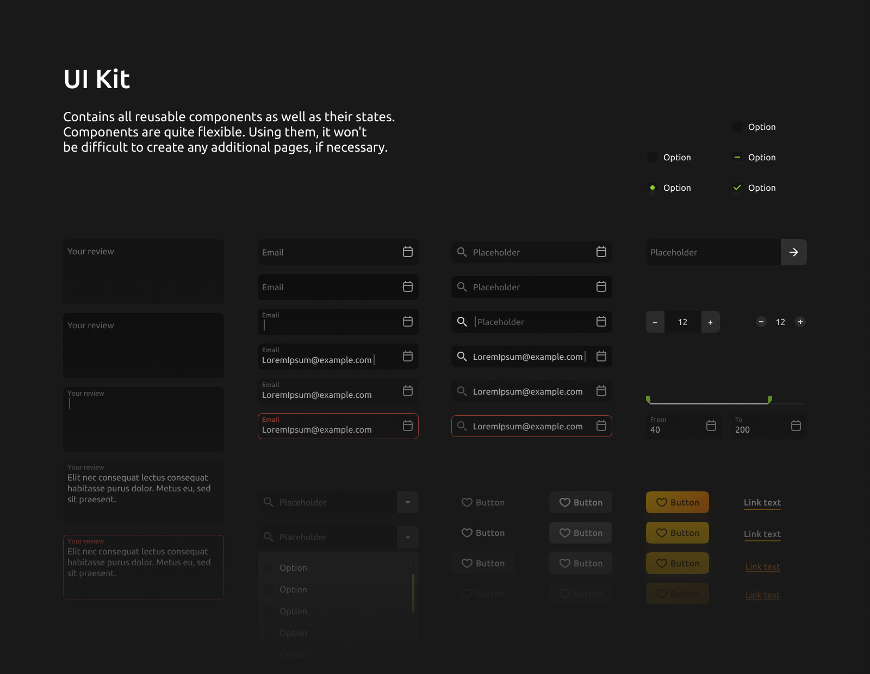Click the calendar icon in the Email field

pyautogui.click(x=407, y=252)
